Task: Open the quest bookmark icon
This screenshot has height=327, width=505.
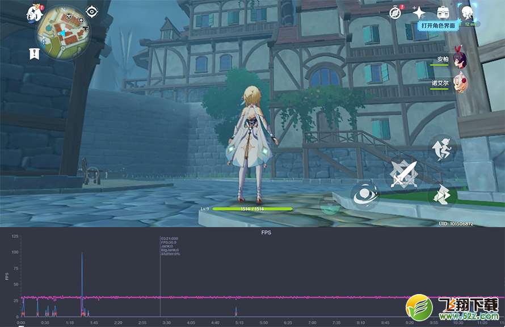Action: click(x=34, y=54)
